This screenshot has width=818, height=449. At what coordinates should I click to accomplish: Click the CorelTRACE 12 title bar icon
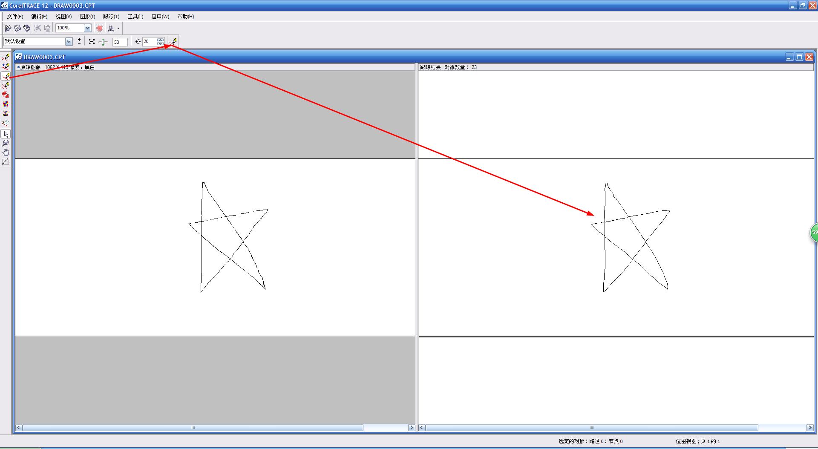point(4,5)
